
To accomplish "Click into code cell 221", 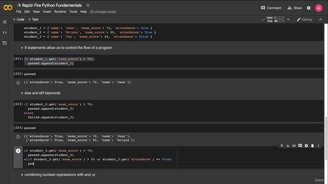I will tap(169, 61).
